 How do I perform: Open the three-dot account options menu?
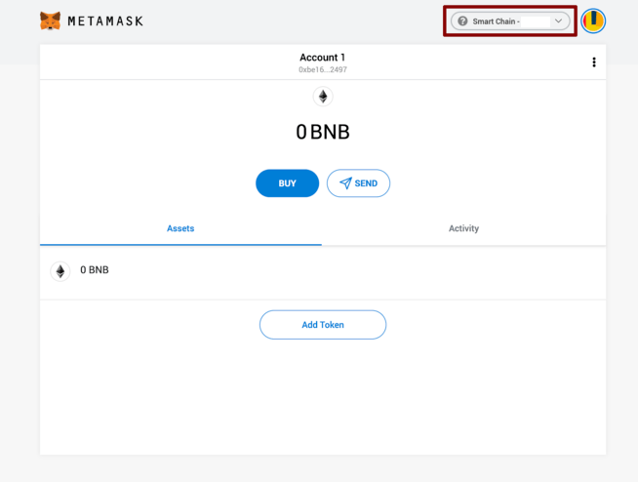tap(594, 62)
